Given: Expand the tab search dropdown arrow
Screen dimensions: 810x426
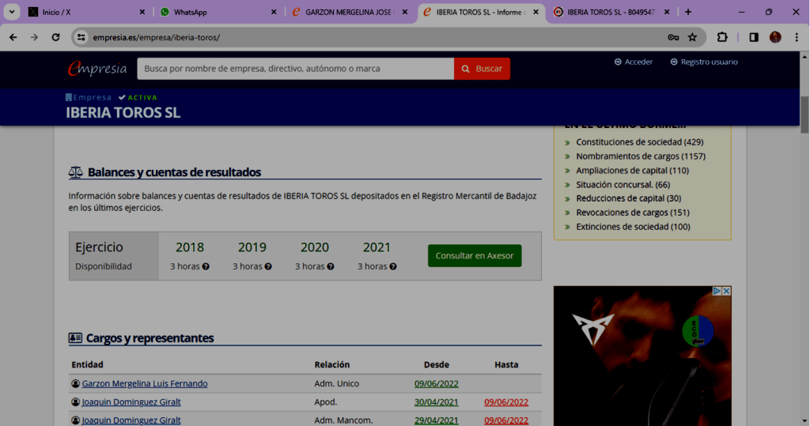Looking at the screenshot, I should tap(12, 12).
